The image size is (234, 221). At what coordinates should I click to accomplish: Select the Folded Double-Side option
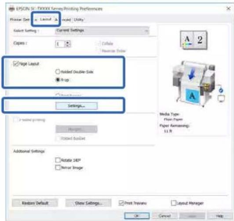tap(58, 72)
